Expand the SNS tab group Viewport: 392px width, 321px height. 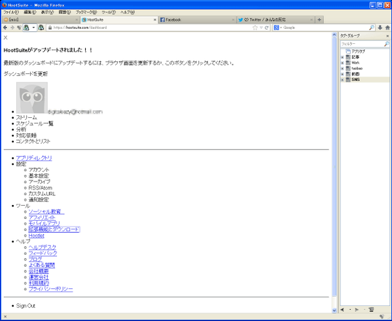(x=342, y=80)
